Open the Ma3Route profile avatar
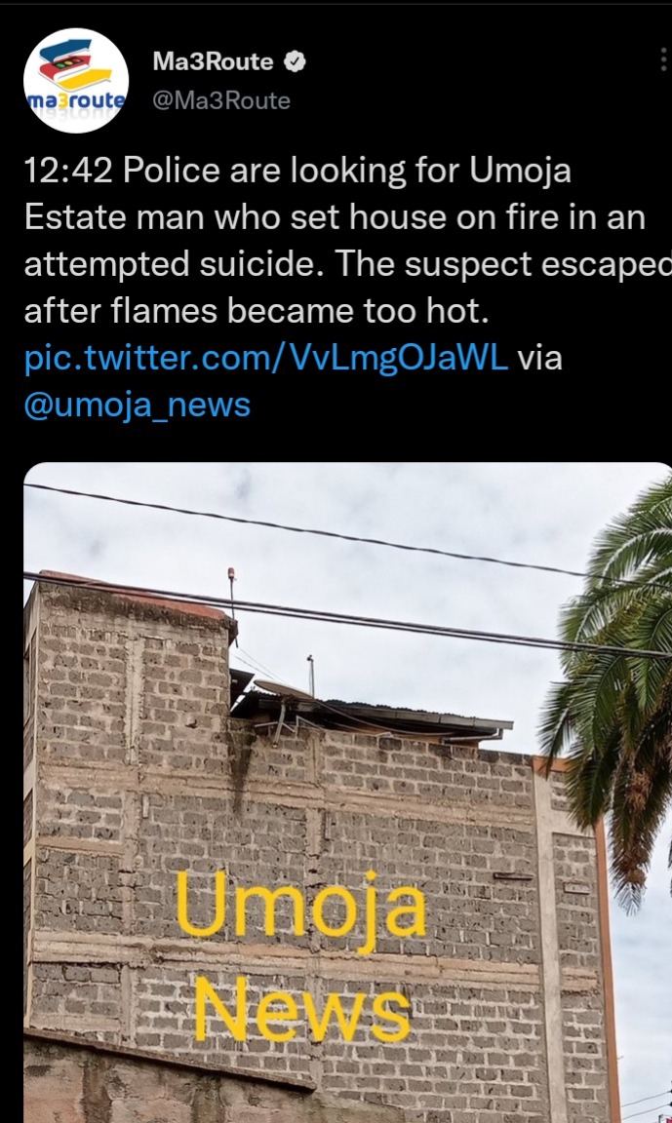672x1123 pixels. pyautogui.click(x=76, y=81)
